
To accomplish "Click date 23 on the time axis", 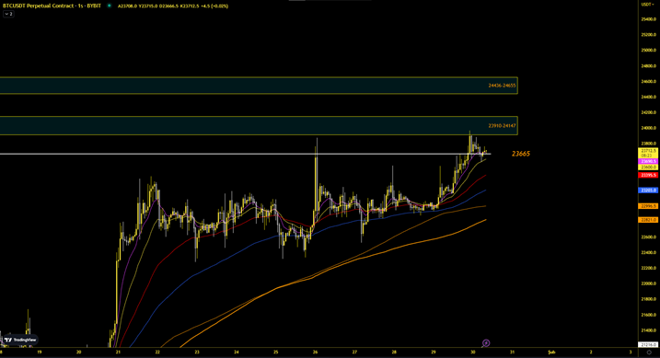I will (197, 352).
